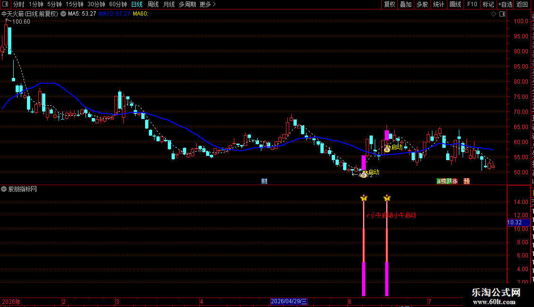Click the 100.60 high price label
The image size is (534, 307).
click(21, 21)
